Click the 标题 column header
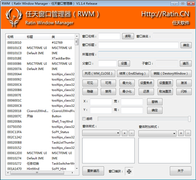 click(38, 37)
